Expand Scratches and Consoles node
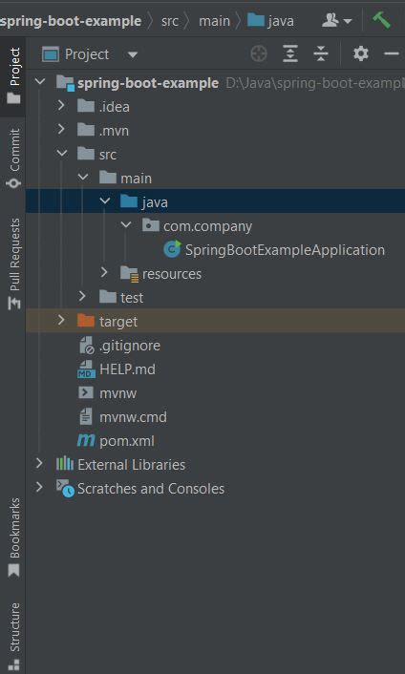 [39, 487]
